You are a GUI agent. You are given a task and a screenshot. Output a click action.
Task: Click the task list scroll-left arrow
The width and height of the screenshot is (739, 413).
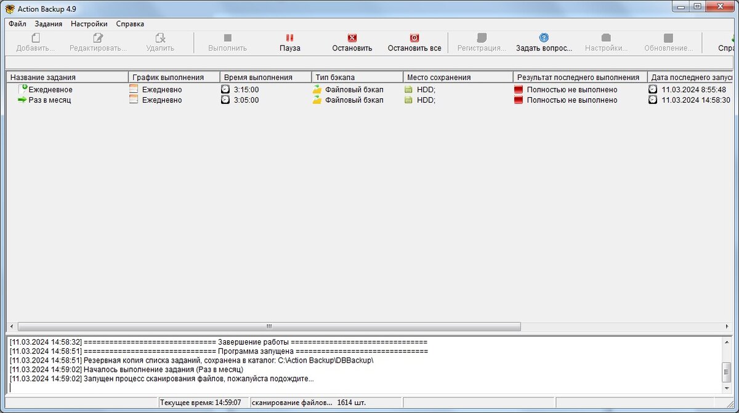coord(12,327)
